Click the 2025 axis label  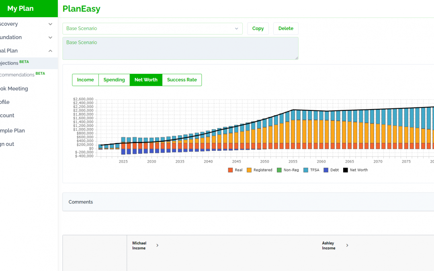pos(123,161)
